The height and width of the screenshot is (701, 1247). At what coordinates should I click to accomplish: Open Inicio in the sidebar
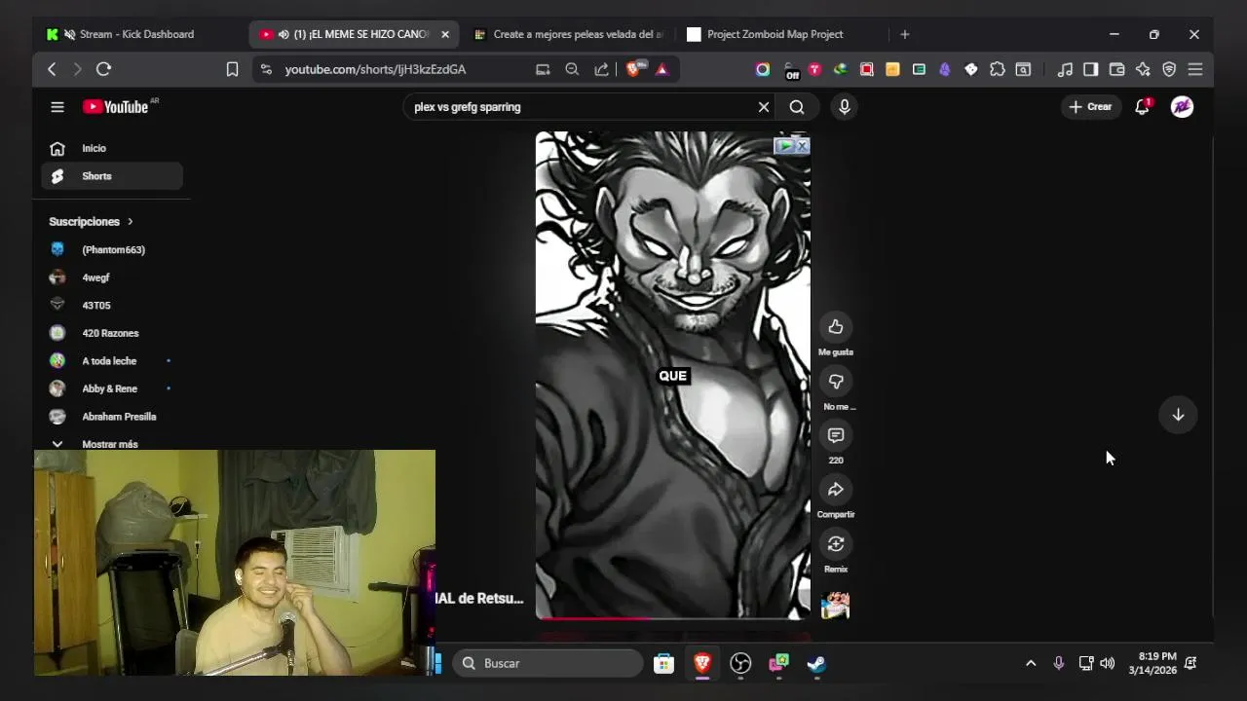click(x=112, y=148)
